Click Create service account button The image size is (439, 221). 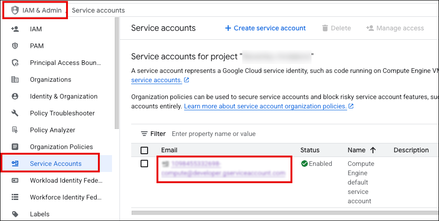pyautogui.click(x=266, y=28)
